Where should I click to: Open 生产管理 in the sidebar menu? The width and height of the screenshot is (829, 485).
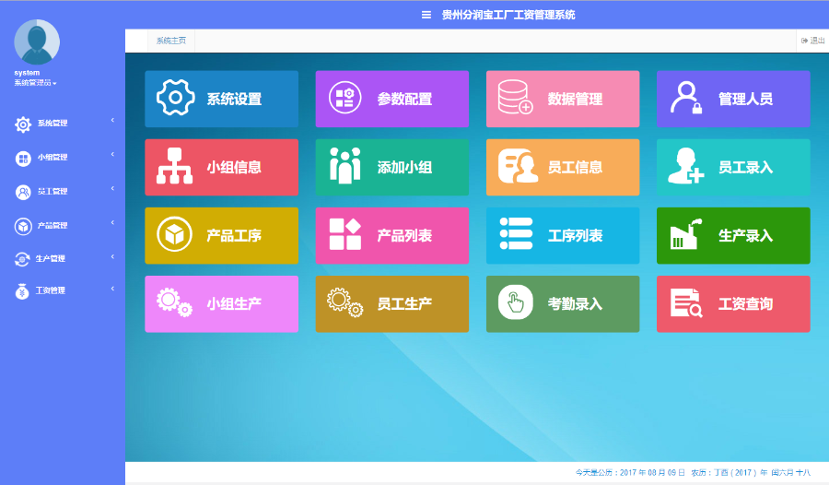click(51, 259)
